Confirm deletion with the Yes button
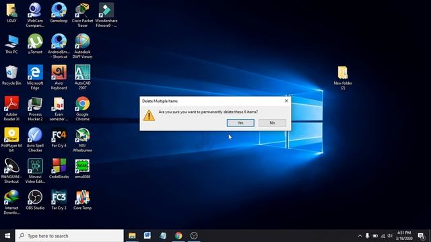431x242 pixels. point(240,123)
